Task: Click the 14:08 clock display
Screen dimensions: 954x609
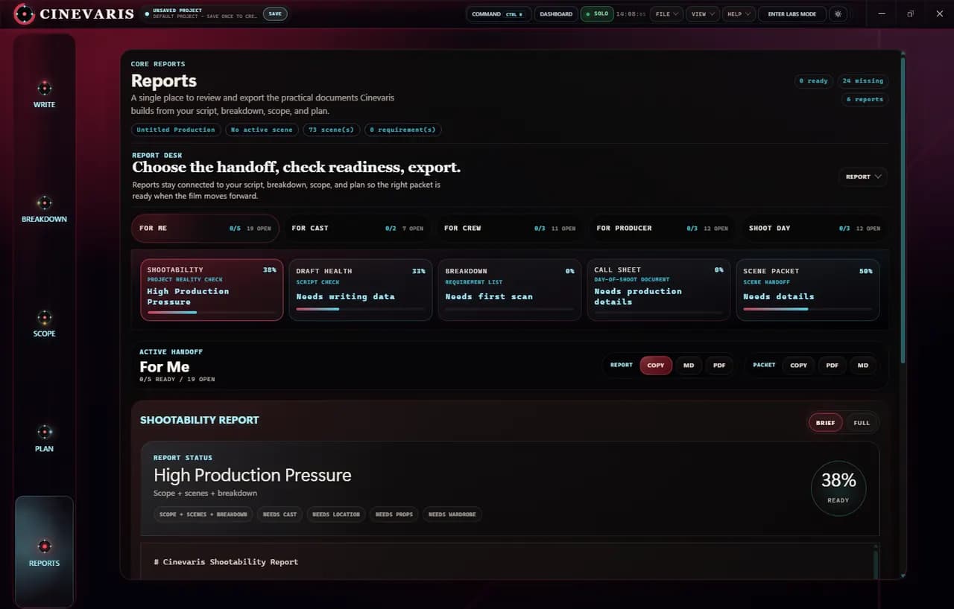Action: point(631,13)
